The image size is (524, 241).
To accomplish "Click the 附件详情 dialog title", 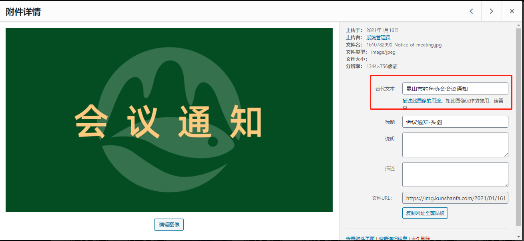I will (x=23, y=12).
